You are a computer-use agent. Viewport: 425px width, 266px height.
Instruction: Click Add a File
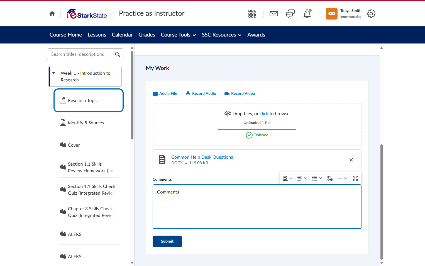tap(165, 94)
